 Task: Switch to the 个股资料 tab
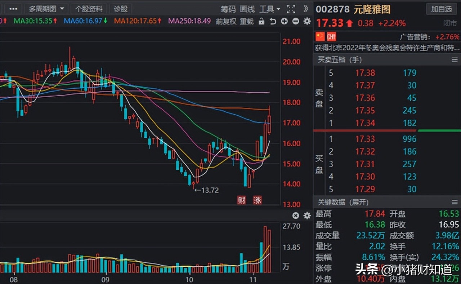(89, 9)
